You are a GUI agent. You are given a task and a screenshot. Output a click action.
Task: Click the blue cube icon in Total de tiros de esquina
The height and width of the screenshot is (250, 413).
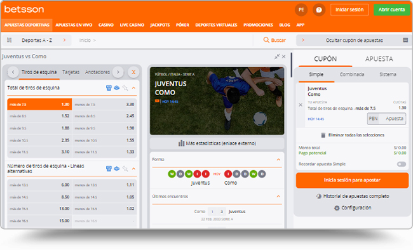click(117, 88)
